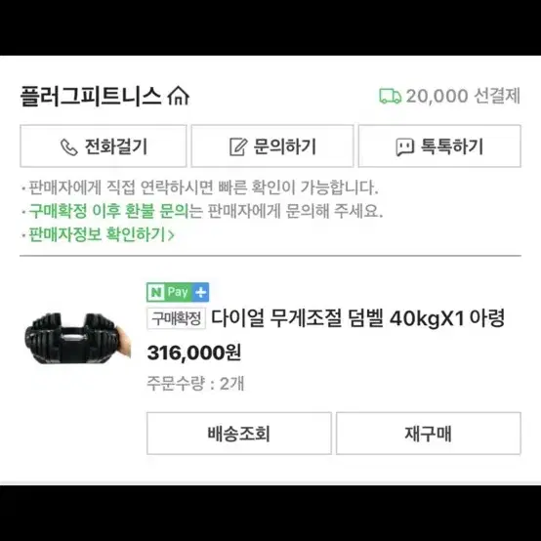Open 판매자정보 확인하기 link

pos(97,234)
